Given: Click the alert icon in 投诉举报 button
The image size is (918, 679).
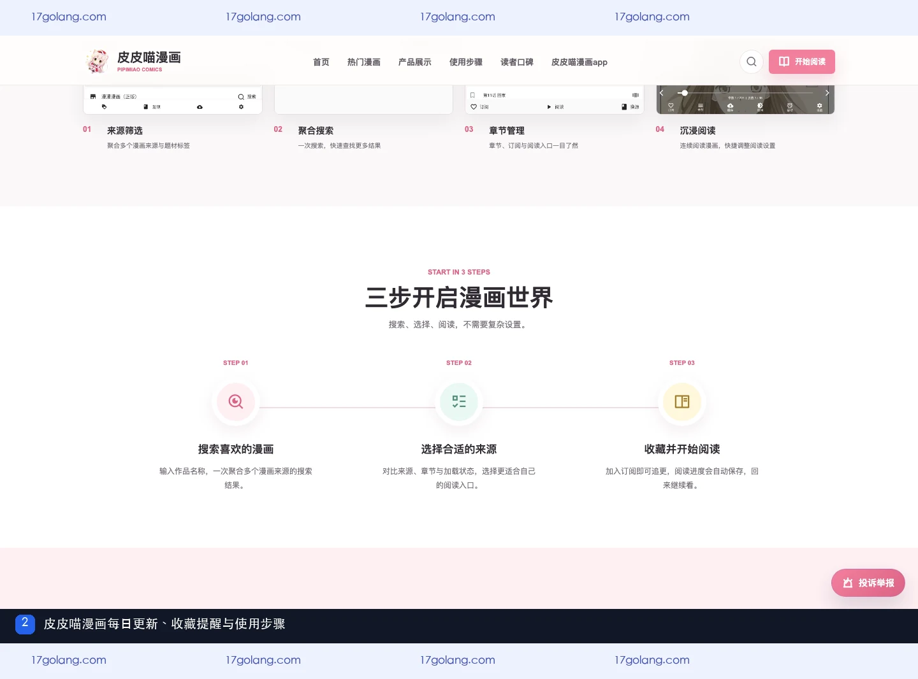Looking at the screenshot, I should tap(848, 583).
